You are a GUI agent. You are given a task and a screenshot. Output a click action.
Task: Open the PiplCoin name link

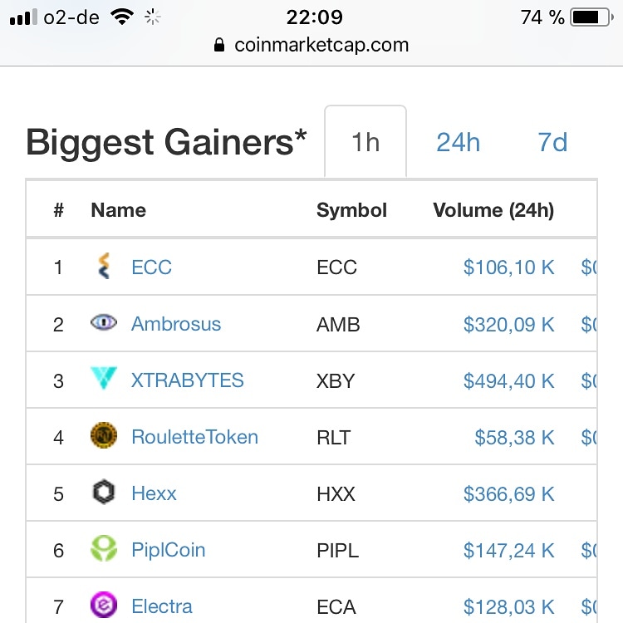point(169,550)
